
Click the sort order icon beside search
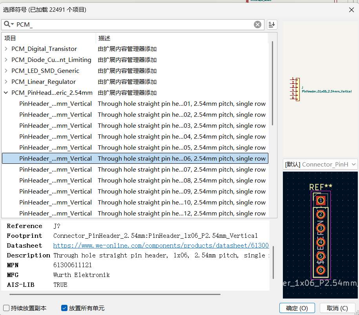[x=272, y=25]
